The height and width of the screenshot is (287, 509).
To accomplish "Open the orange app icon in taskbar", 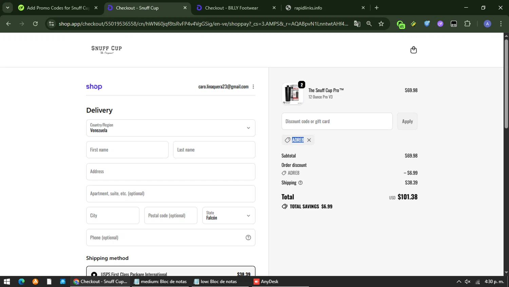I will [x=35, y=282].
